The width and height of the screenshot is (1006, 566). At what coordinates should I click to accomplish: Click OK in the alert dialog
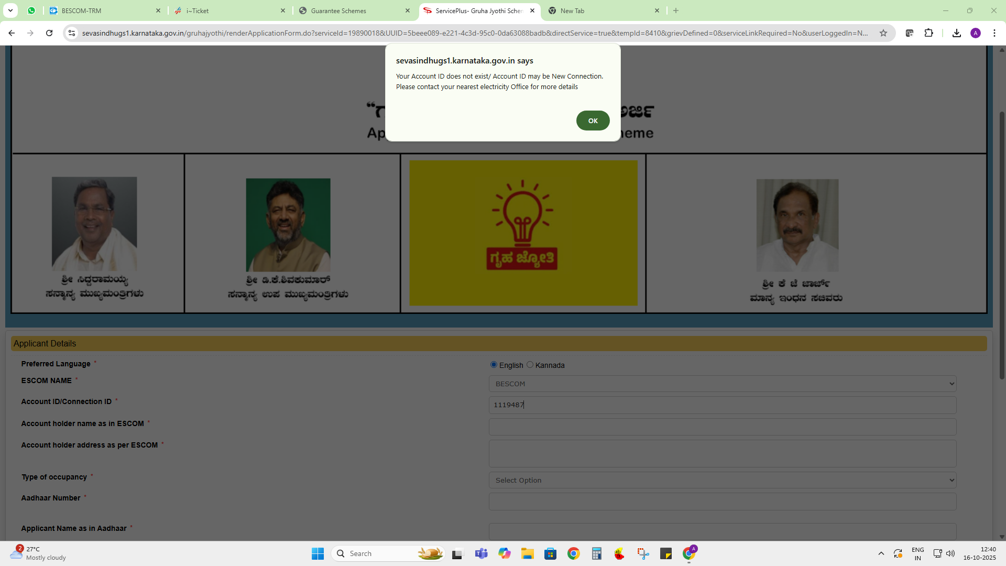tap(593, 121)
